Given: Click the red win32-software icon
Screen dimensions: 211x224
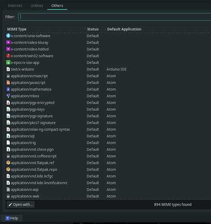Looking at the screenshot, I should point(8,56).
